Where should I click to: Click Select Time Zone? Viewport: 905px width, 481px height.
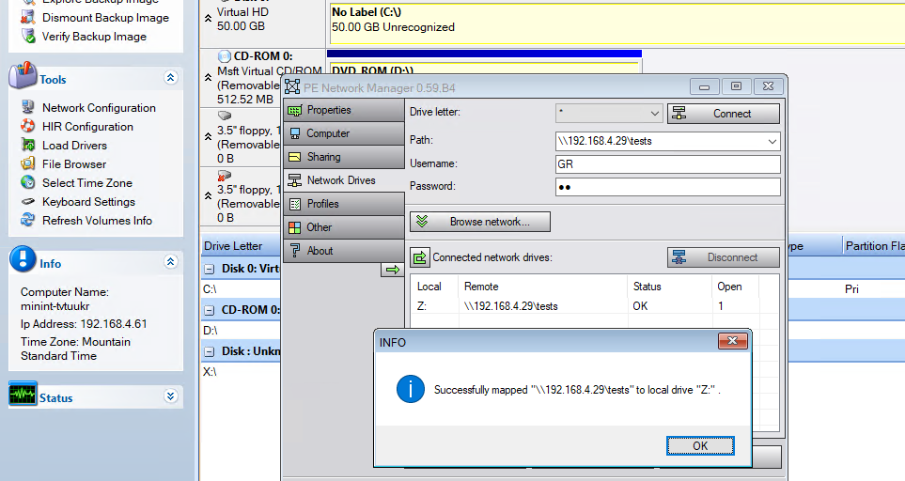[87, 183]
